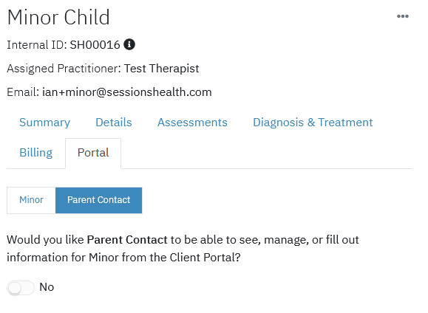Open the three-dot more options menu
428x313 pixels.
[403, 16]
